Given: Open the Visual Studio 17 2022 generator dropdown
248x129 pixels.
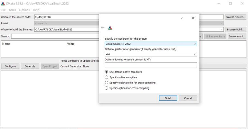Looking at the screenshot, I should (151, 44).
